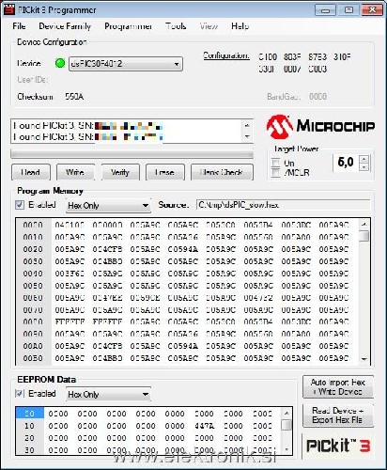Click the Microchip logo
The height and width of the screenshot is (470, 387).
[320, 126]
